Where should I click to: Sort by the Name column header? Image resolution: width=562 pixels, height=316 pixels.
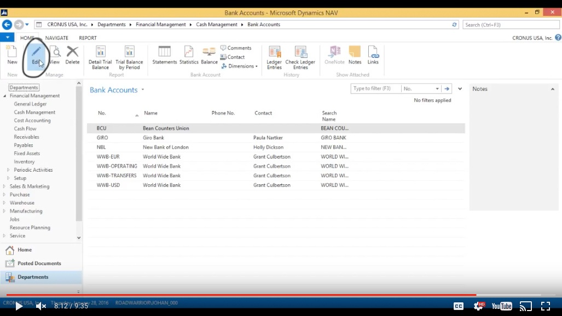tap(150, 113)
